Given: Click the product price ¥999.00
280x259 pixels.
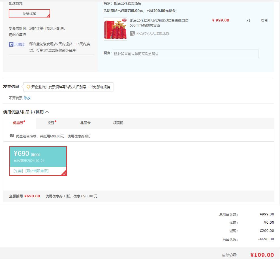Looking at the screenshot, I should 221,20.
